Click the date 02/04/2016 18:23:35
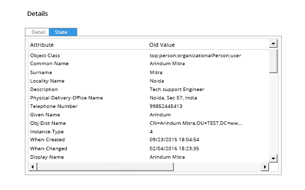The image size is (305, 190). point(174,148)
